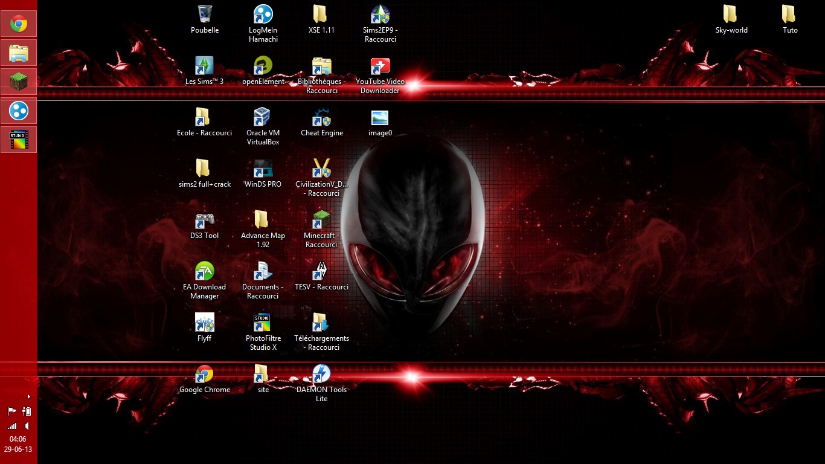Open Bibliothèques - Raccourci shortcut
This screenshot has width=825, height=464.
click(x=321, y=76)
